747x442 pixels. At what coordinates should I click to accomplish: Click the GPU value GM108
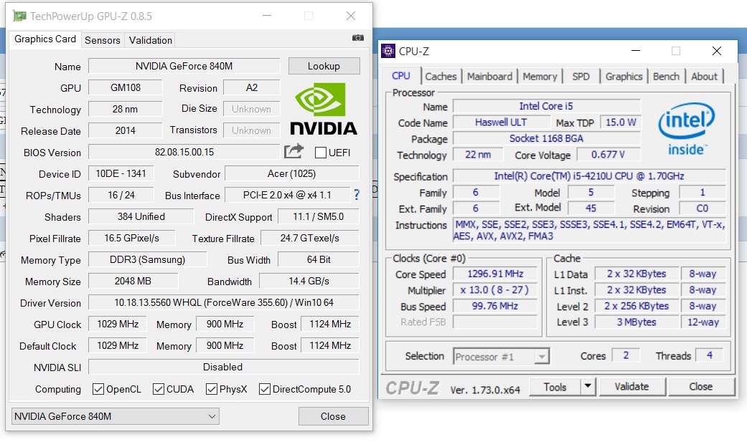(126, 87)
